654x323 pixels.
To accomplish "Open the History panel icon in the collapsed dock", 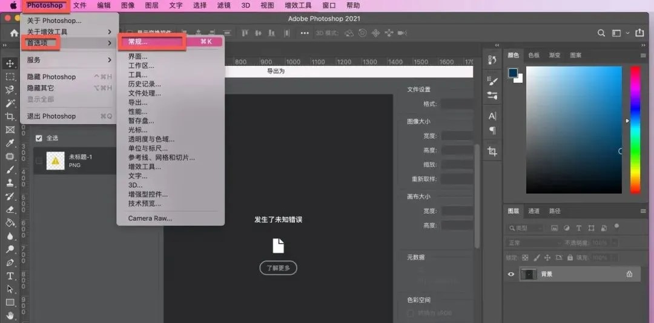I will coord(492,61).
